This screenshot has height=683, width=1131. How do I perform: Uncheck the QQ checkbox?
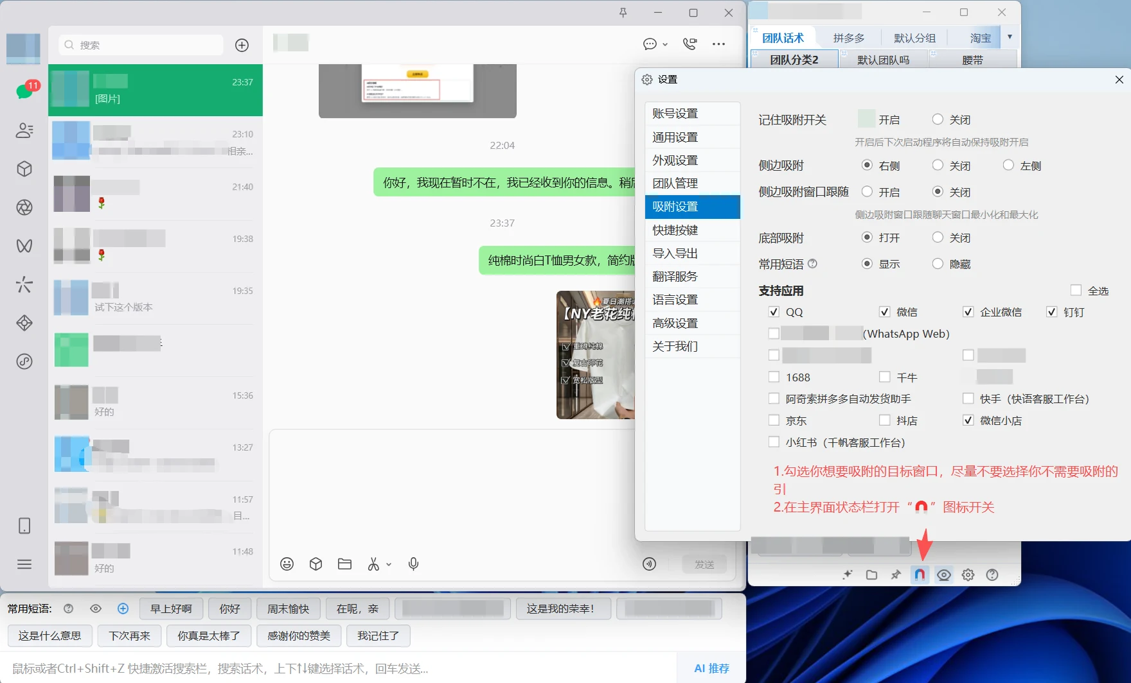point(774,312)
